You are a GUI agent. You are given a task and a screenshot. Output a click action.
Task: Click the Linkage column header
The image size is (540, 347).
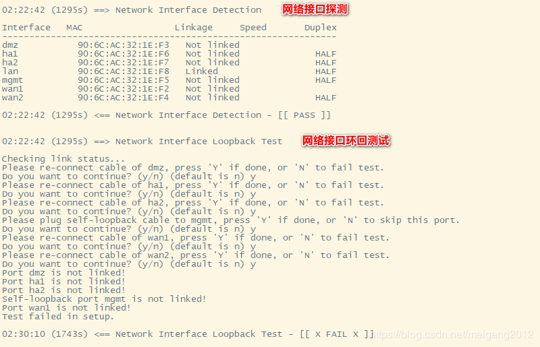coord(194,28)
